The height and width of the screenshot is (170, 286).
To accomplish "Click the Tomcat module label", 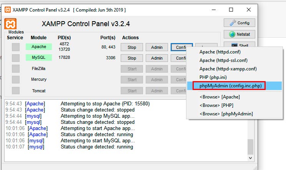I will tap(39, 91).
